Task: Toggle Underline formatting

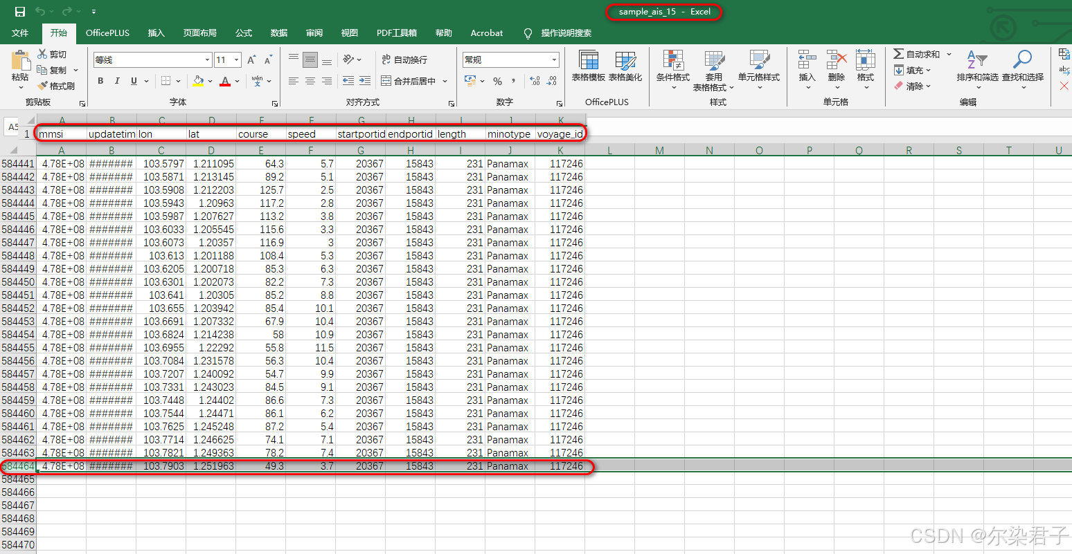Action: pos(134,81)
